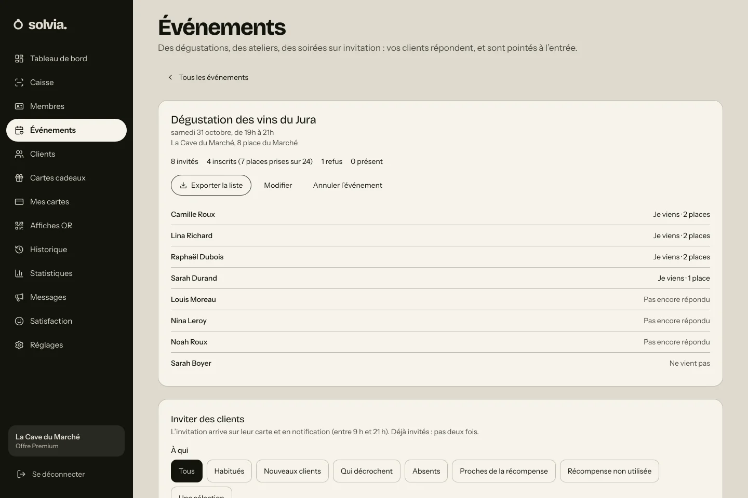Open the Tableau de bord menu item
Screen dimensions: 748x498
point(66,59)
